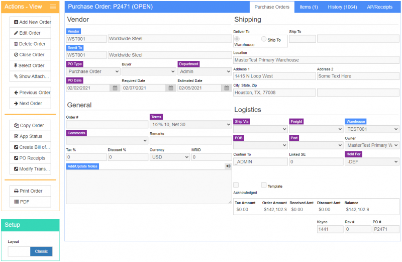Click the hamburger menu icon in Actions header

point(53,7)
